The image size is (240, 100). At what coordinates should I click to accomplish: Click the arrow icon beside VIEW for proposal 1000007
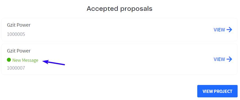click(x=229, y=59)
